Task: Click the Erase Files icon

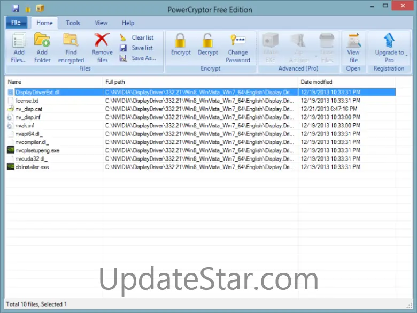Action: pyautogui.click(x=327, y=40)
